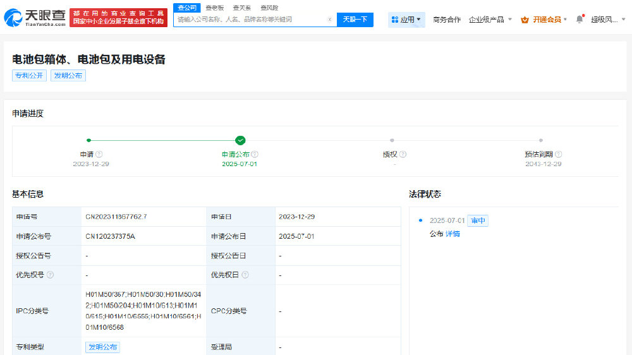Image resolution: width=632 pixels, height=355 pixels.
Task: Click the 审中 status tag
Action: [478, 220]
